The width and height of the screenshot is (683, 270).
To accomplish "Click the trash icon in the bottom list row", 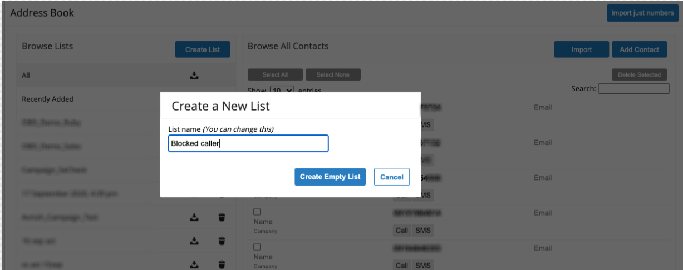I will coord(222,265).
